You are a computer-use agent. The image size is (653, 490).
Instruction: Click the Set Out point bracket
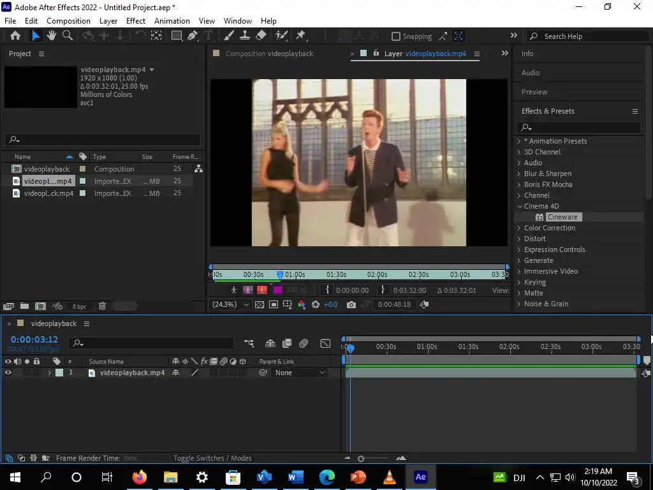pos(383,290)
